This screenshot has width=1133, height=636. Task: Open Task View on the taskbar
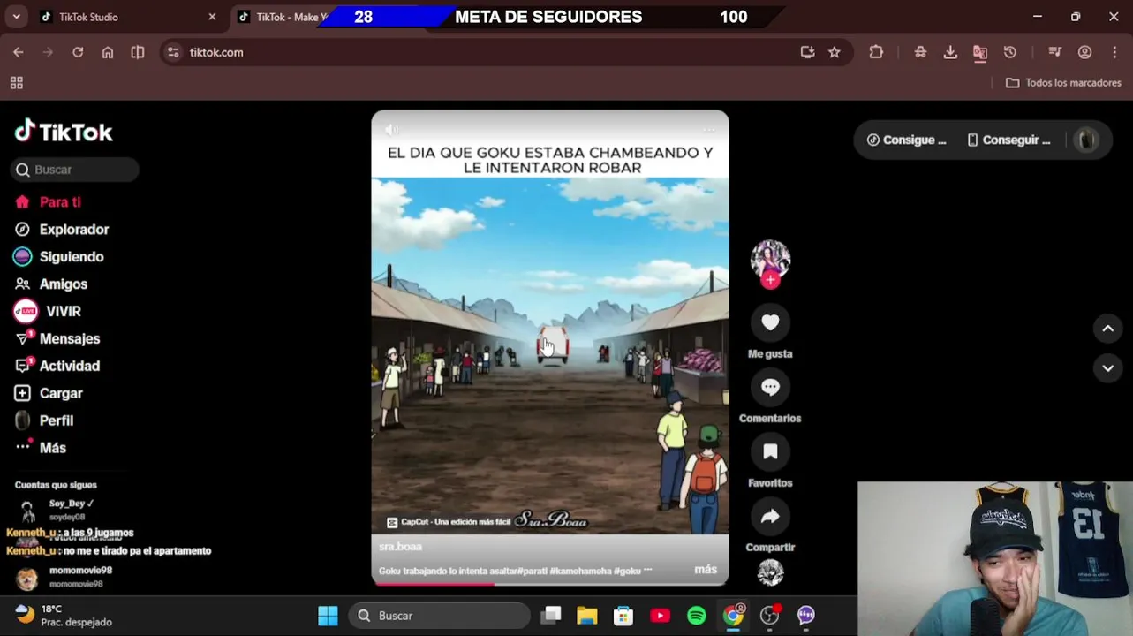click(552, 616)
